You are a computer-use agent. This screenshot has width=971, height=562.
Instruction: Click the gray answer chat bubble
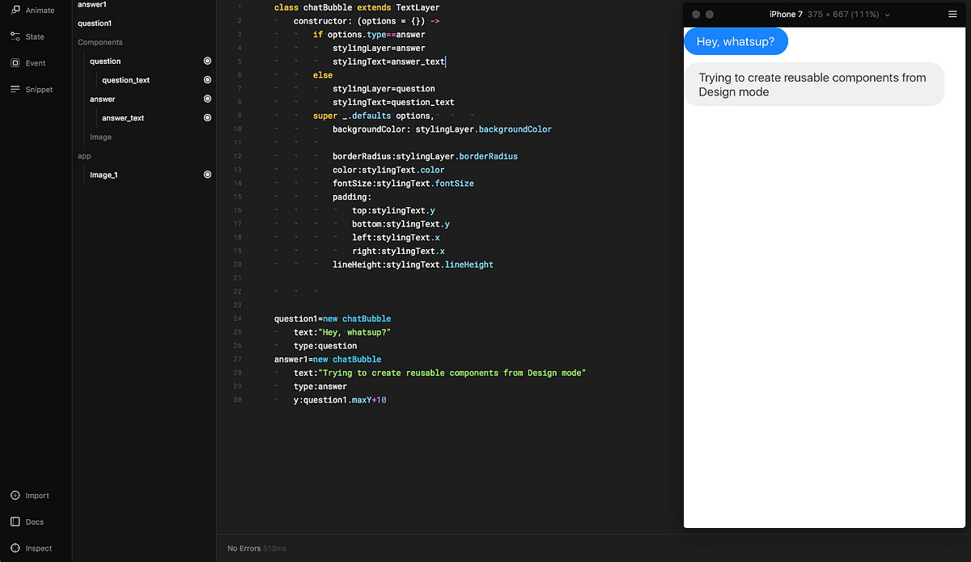point(814,84)
